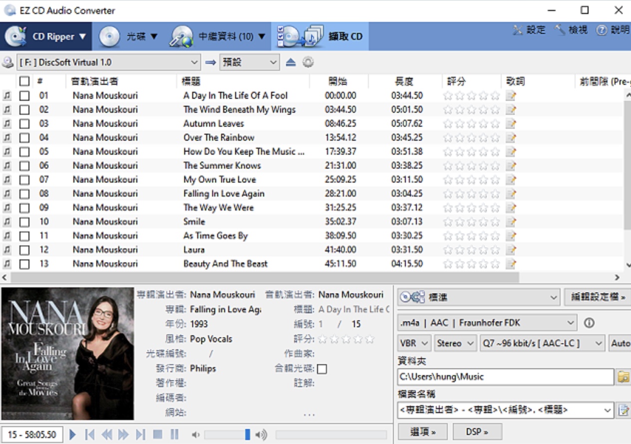Viewport: 631px width, 444px height.
Task: Check track 06 The Summer Knows checkbox
Action: [24, 166]
